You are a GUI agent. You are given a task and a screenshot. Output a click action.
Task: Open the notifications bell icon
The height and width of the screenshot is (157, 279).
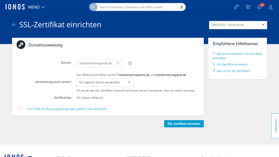pyautogui.click(x=259, y=7)
